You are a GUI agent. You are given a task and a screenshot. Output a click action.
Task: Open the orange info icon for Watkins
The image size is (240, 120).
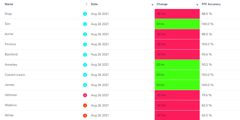85,105
